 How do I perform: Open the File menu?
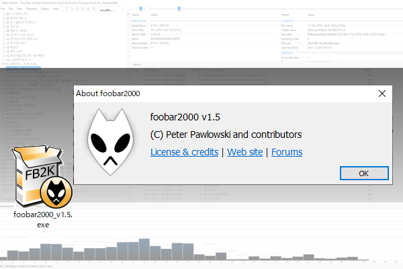point(3,9)
